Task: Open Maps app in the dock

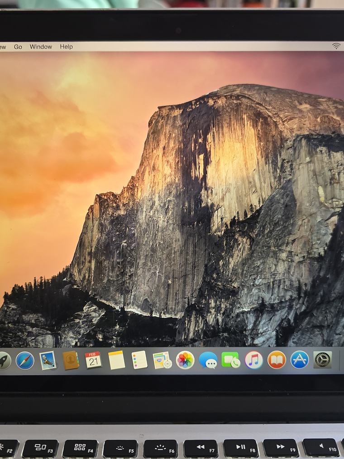Action: click(162, 360)
